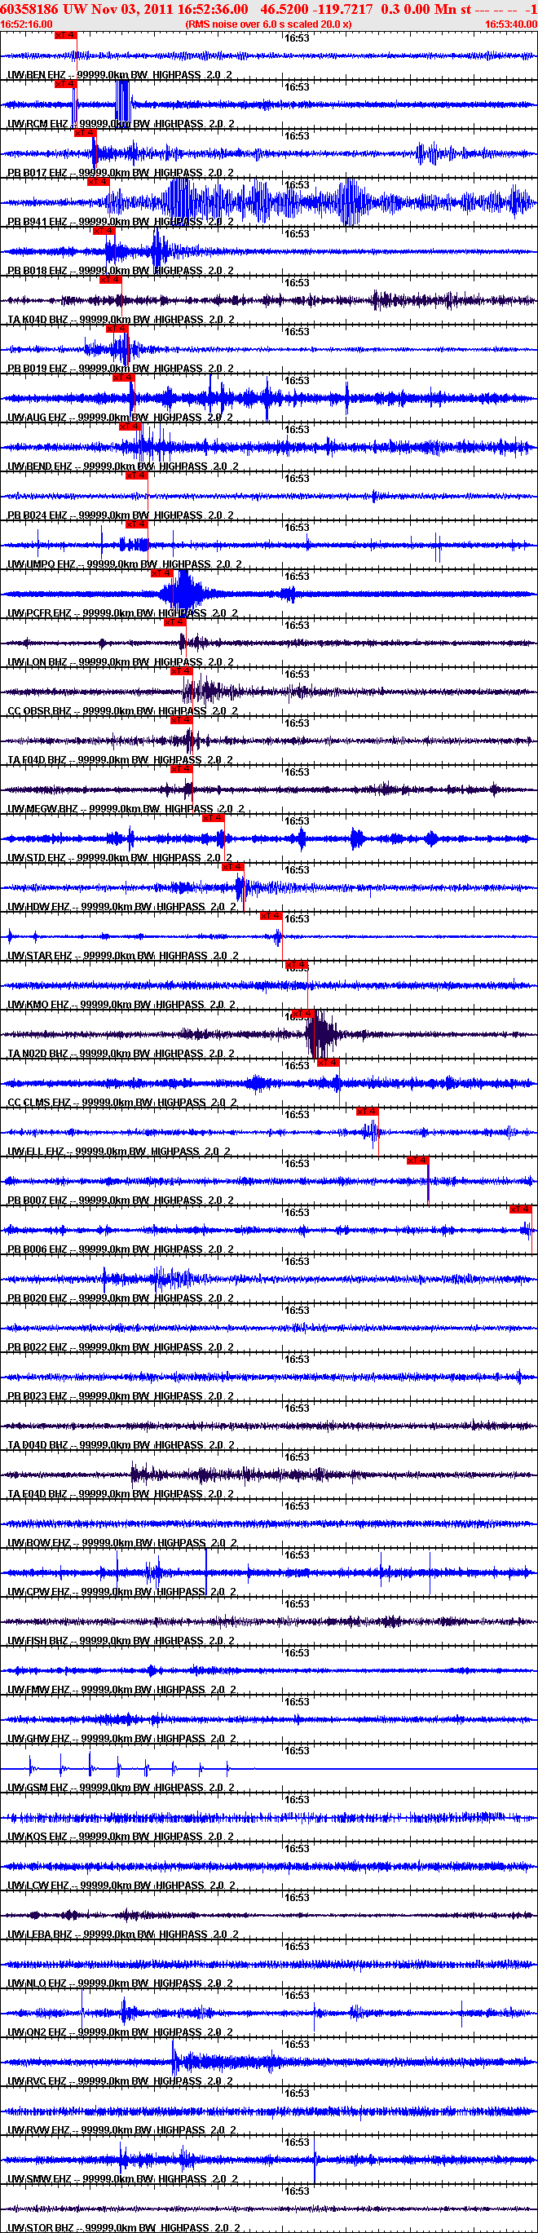Select the red pick flag on PB.B017 trace
538x2233 pixels.
tap(85, 134)
